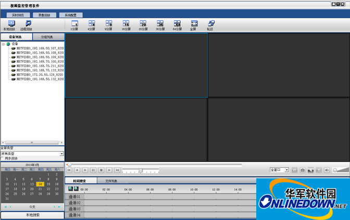Switch to 16分屏 sixteen-screen layout
The height and width of the screenshot is (220, 350).
click(x=126, y=24)
